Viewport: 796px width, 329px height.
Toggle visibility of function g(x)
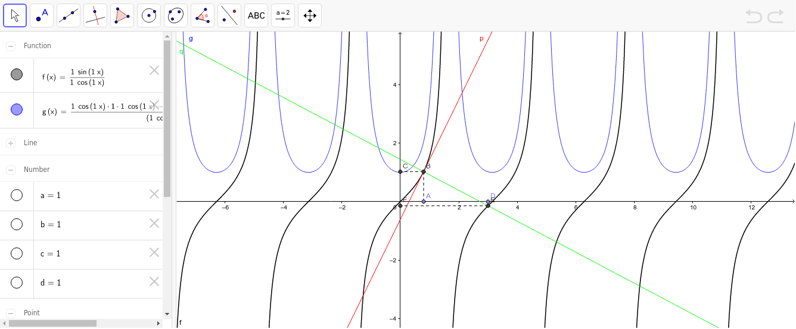tap(17, 109)
